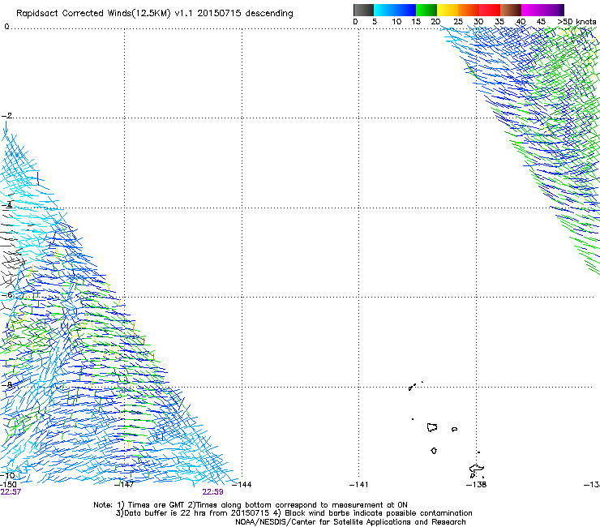Click the -147 longitude axis label

124,485
